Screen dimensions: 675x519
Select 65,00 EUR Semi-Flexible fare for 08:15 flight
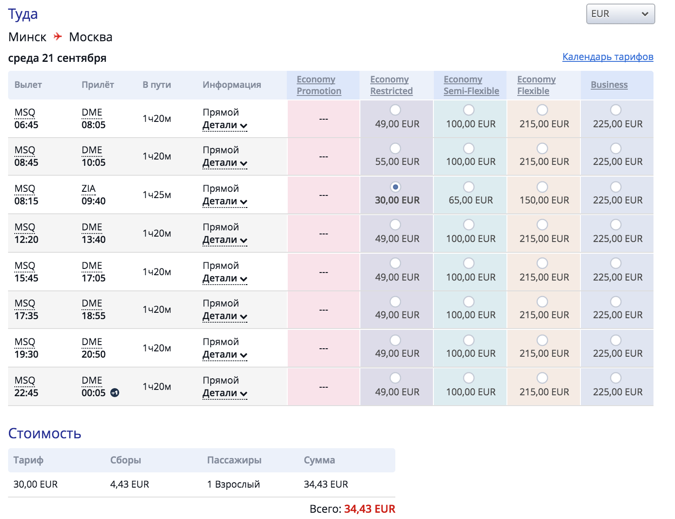[469, 187]
